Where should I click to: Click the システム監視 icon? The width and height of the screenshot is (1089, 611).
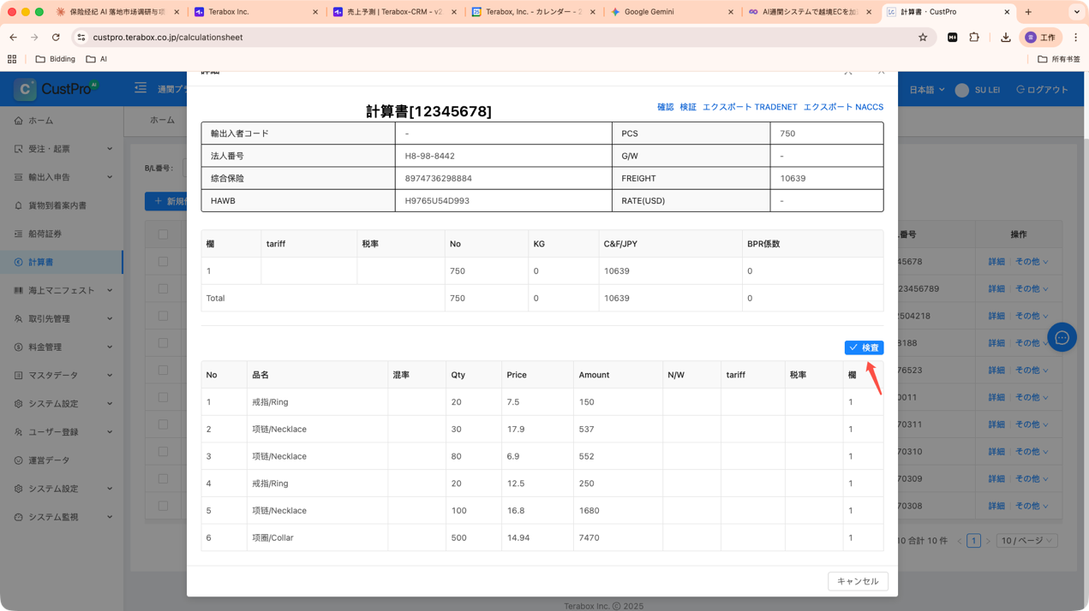[x=18, y=517]
